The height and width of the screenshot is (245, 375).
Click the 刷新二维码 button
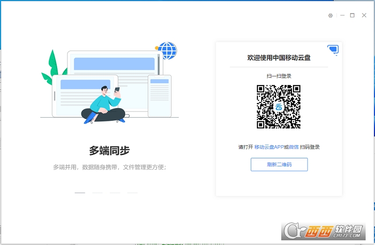[279, 164]
